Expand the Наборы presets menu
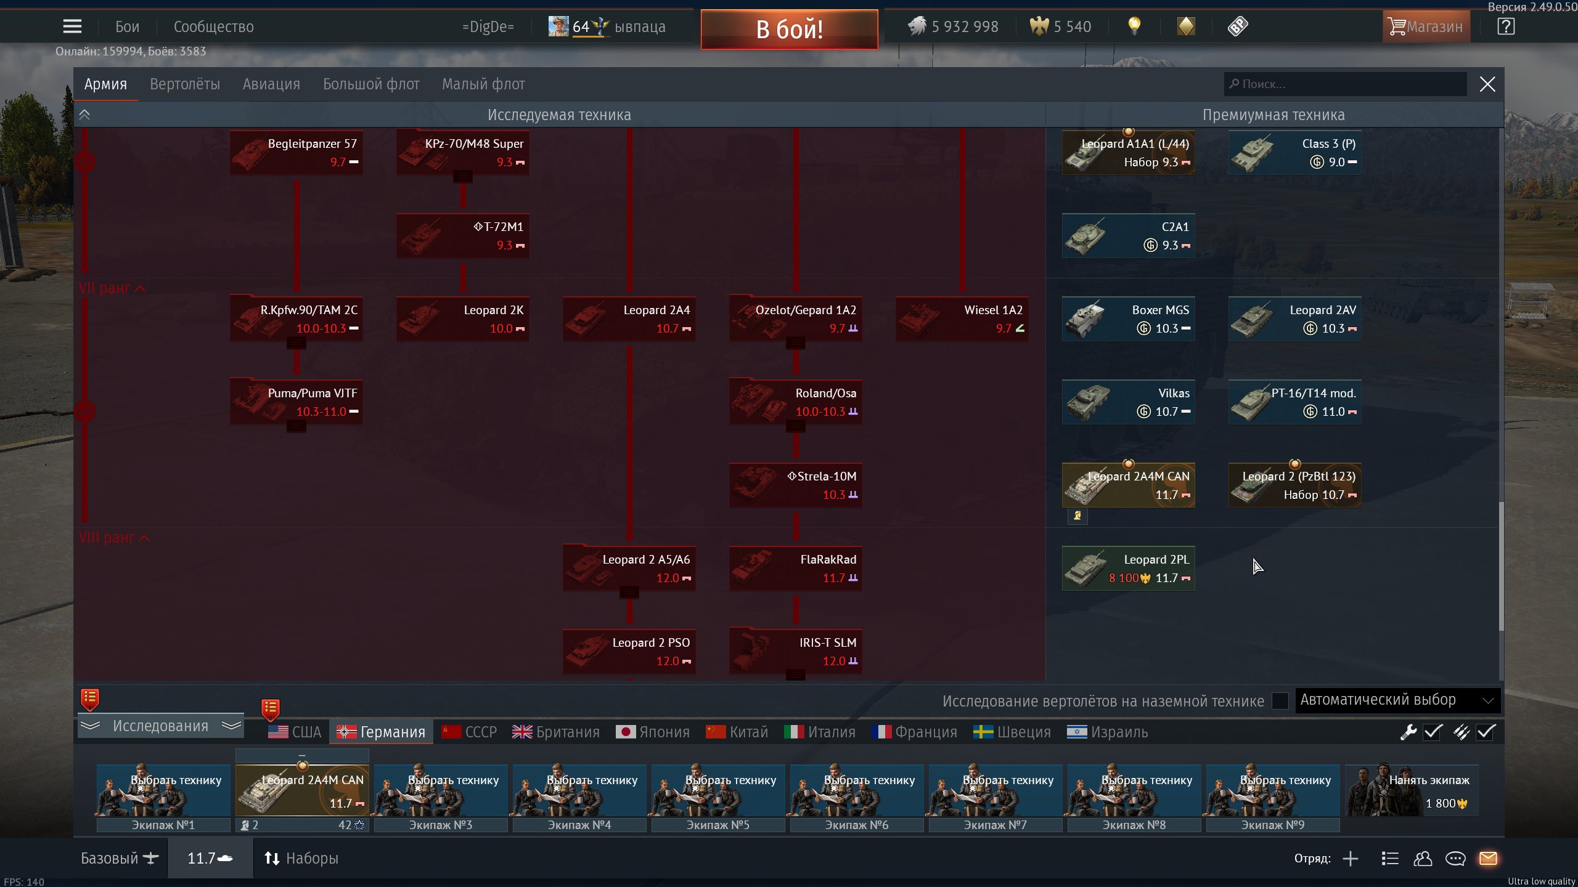The height and width of the screenshot is (887, 1578). [x=301, y=858]
